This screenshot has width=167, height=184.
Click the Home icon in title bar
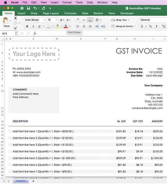pyautogui.click(x=22, y=8)
